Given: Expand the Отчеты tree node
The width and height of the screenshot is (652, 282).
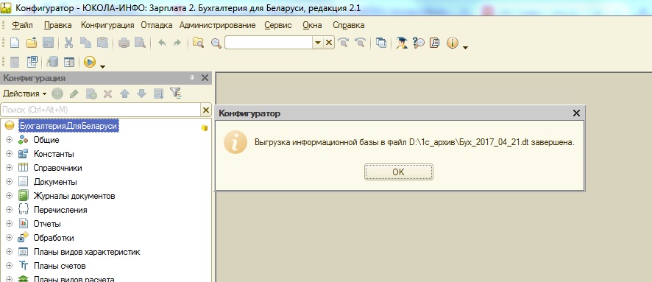Looking at the screenshot, I should click(9, 224).
